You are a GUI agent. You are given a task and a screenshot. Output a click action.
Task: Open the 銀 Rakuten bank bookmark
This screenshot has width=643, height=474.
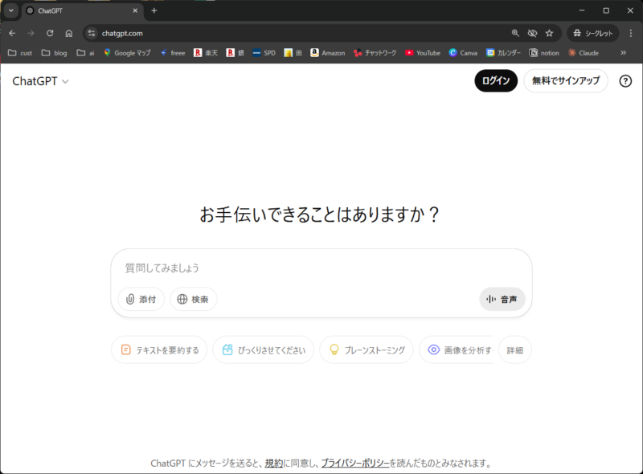tap(235, 53)
